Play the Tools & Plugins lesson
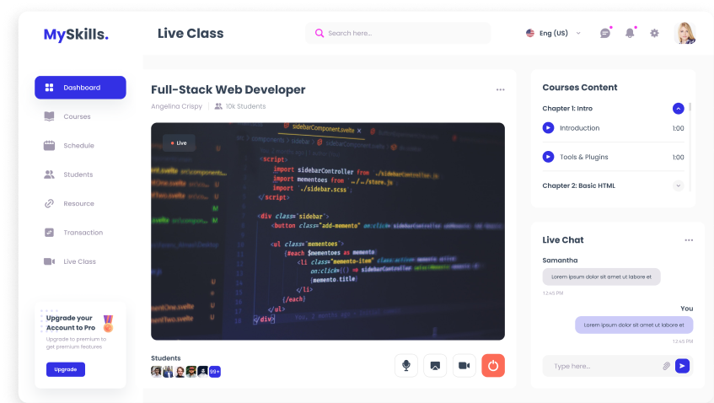This screenshot has width=714, height=403. [x=548, y=157]
